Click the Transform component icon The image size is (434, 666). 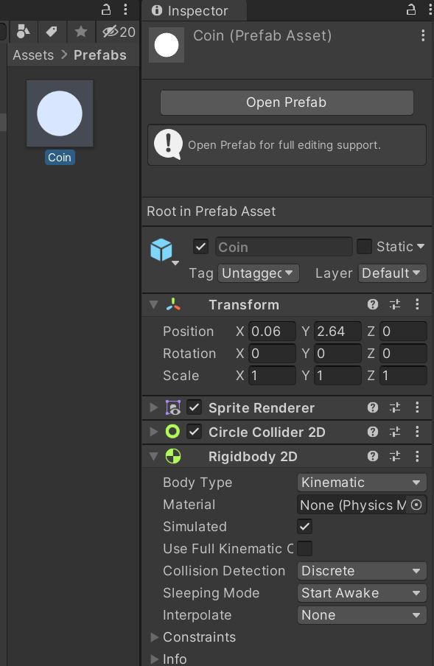point(173,304)
